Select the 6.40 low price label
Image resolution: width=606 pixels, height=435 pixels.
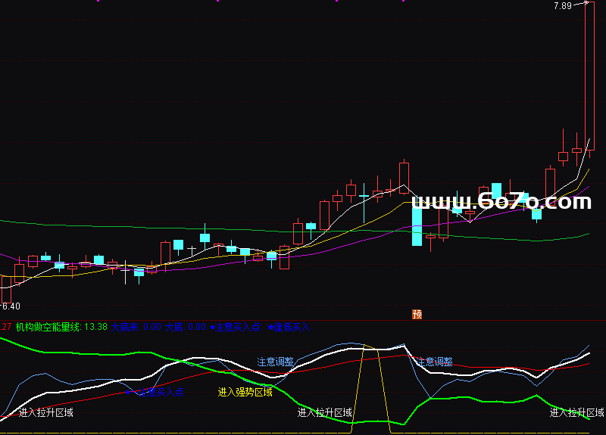[11, 306]
